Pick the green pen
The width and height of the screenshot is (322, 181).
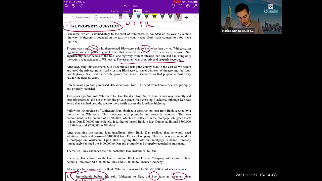(x=146, y=17)
